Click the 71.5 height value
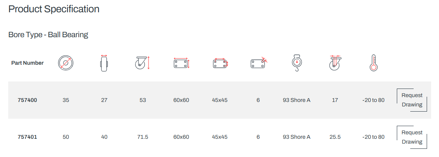Viewport: 439px width, 157px height. click(143, 137)
